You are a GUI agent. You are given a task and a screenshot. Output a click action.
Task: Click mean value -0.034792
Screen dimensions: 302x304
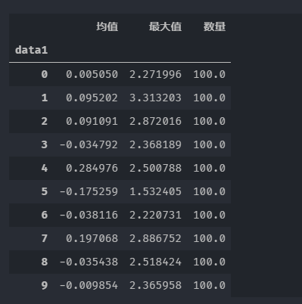89,144
